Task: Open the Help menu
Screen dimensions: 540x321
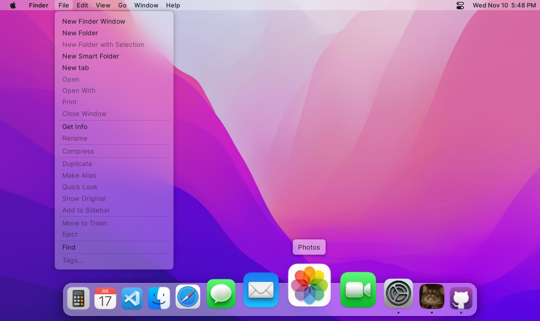Action: pyautogui.click(x=173, y=5)
